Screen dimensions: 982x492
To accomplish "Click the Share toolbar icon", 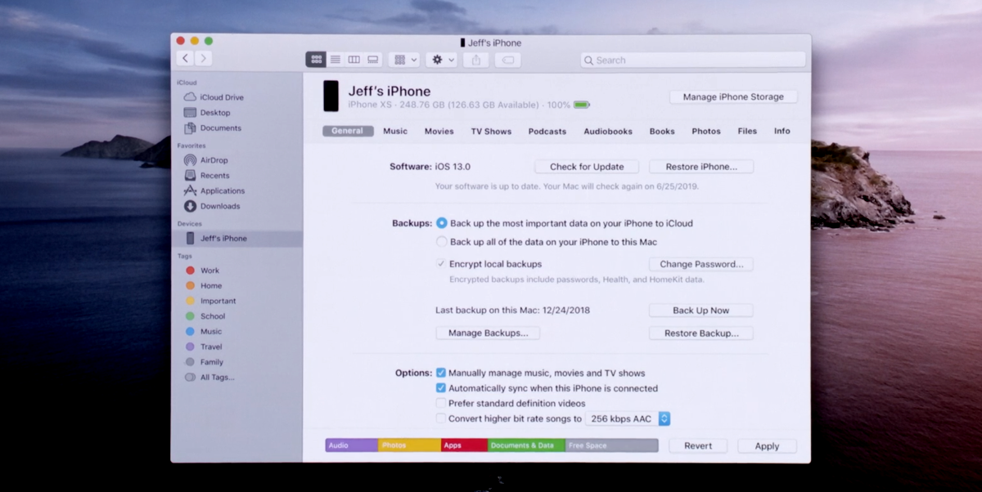I will [476, 60].
